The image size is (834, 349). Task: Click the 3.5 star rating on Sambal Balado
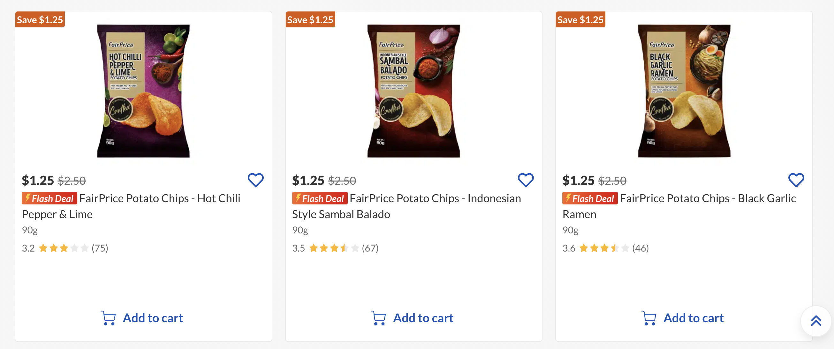[334, 248]
